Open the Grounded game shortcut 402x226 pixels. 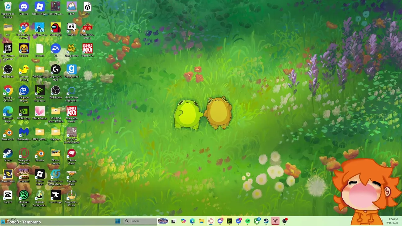[x=24, y=176]
